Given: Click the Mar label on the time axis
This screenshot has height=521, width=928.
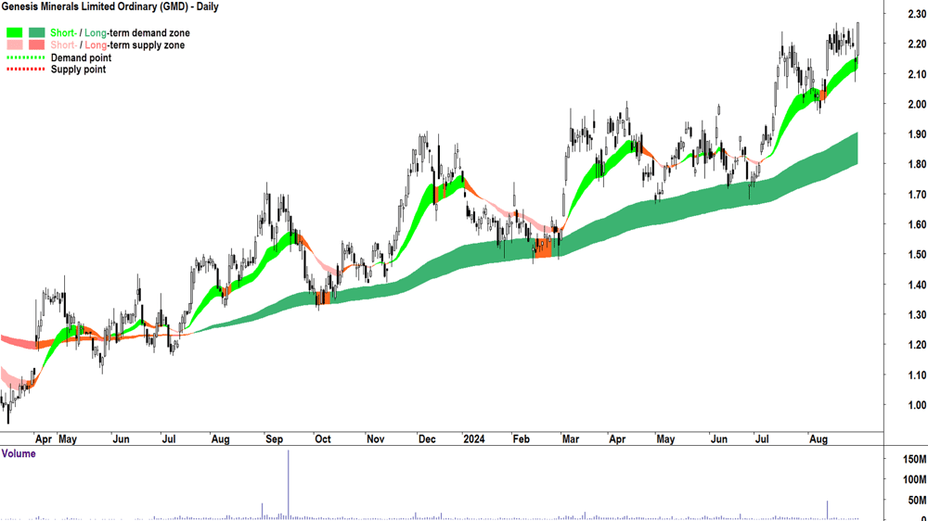Looking at the screenshot, I should click(571, 439).
